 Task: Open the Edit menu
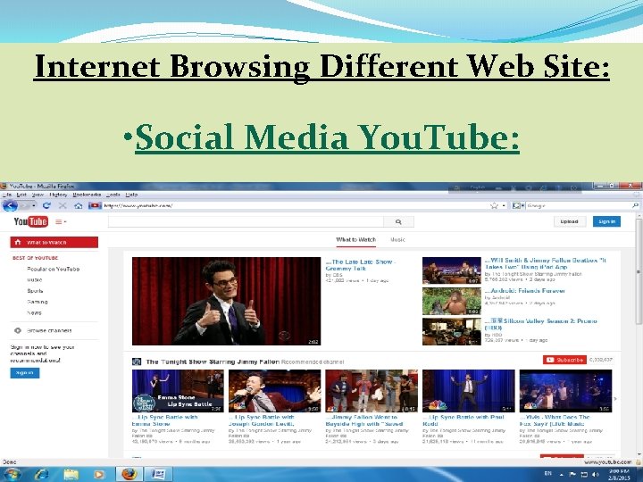click(x=21, y=195)
